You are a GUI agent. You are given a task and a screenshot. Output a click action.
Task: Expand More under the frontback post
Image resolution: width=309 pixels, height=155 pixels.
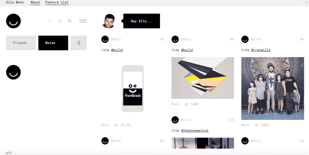point(105,125)
